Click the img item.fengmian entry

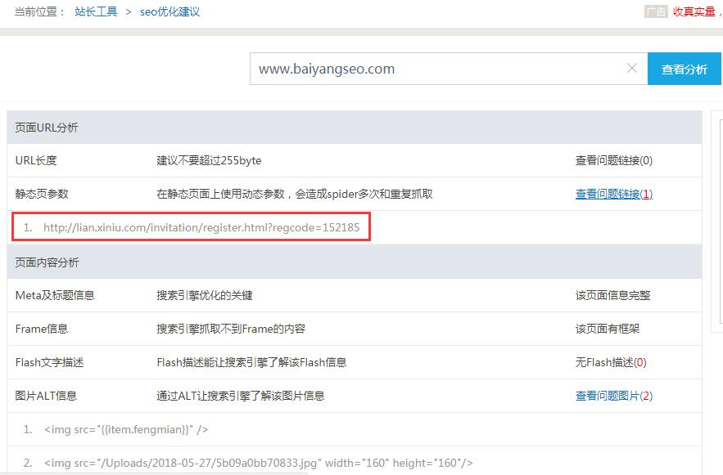(x=126, y=429)
